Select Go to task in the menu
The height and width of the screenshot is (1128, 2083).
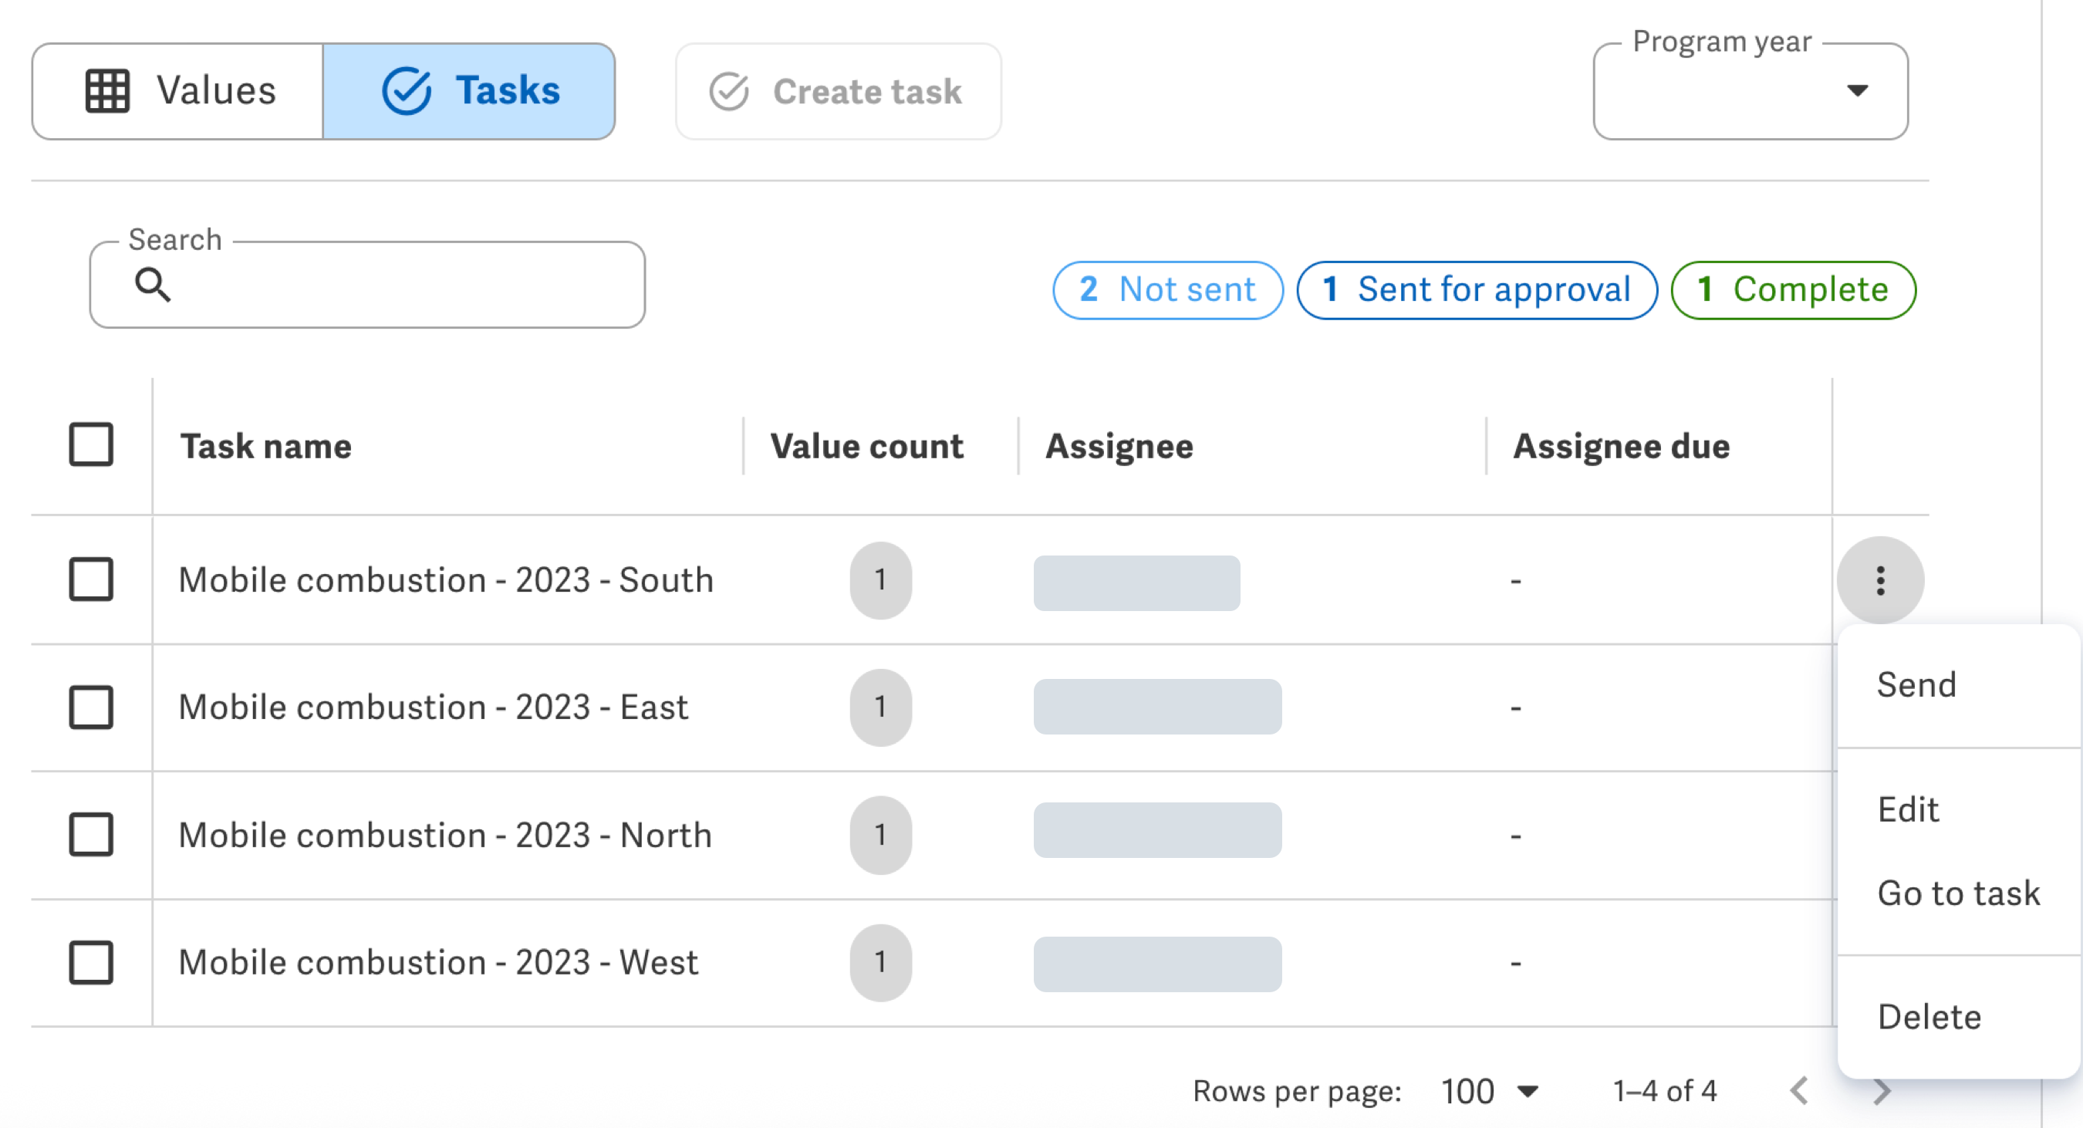1959,893
